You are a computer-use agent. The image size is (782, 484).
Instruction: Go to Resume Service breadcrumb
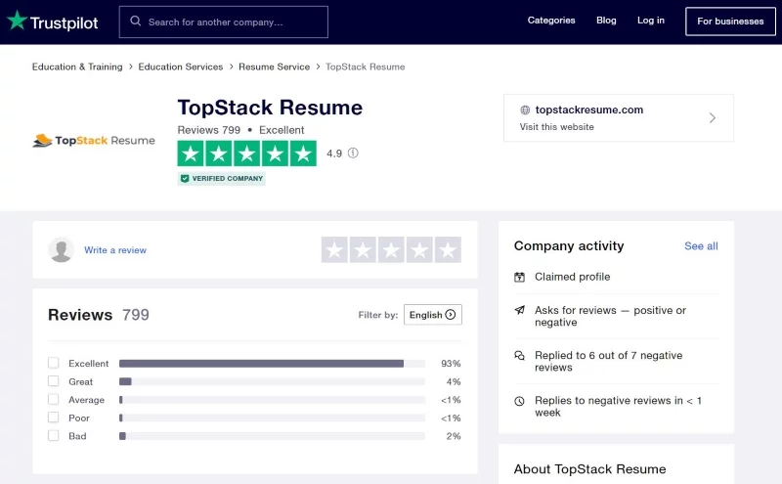[275, 66]
